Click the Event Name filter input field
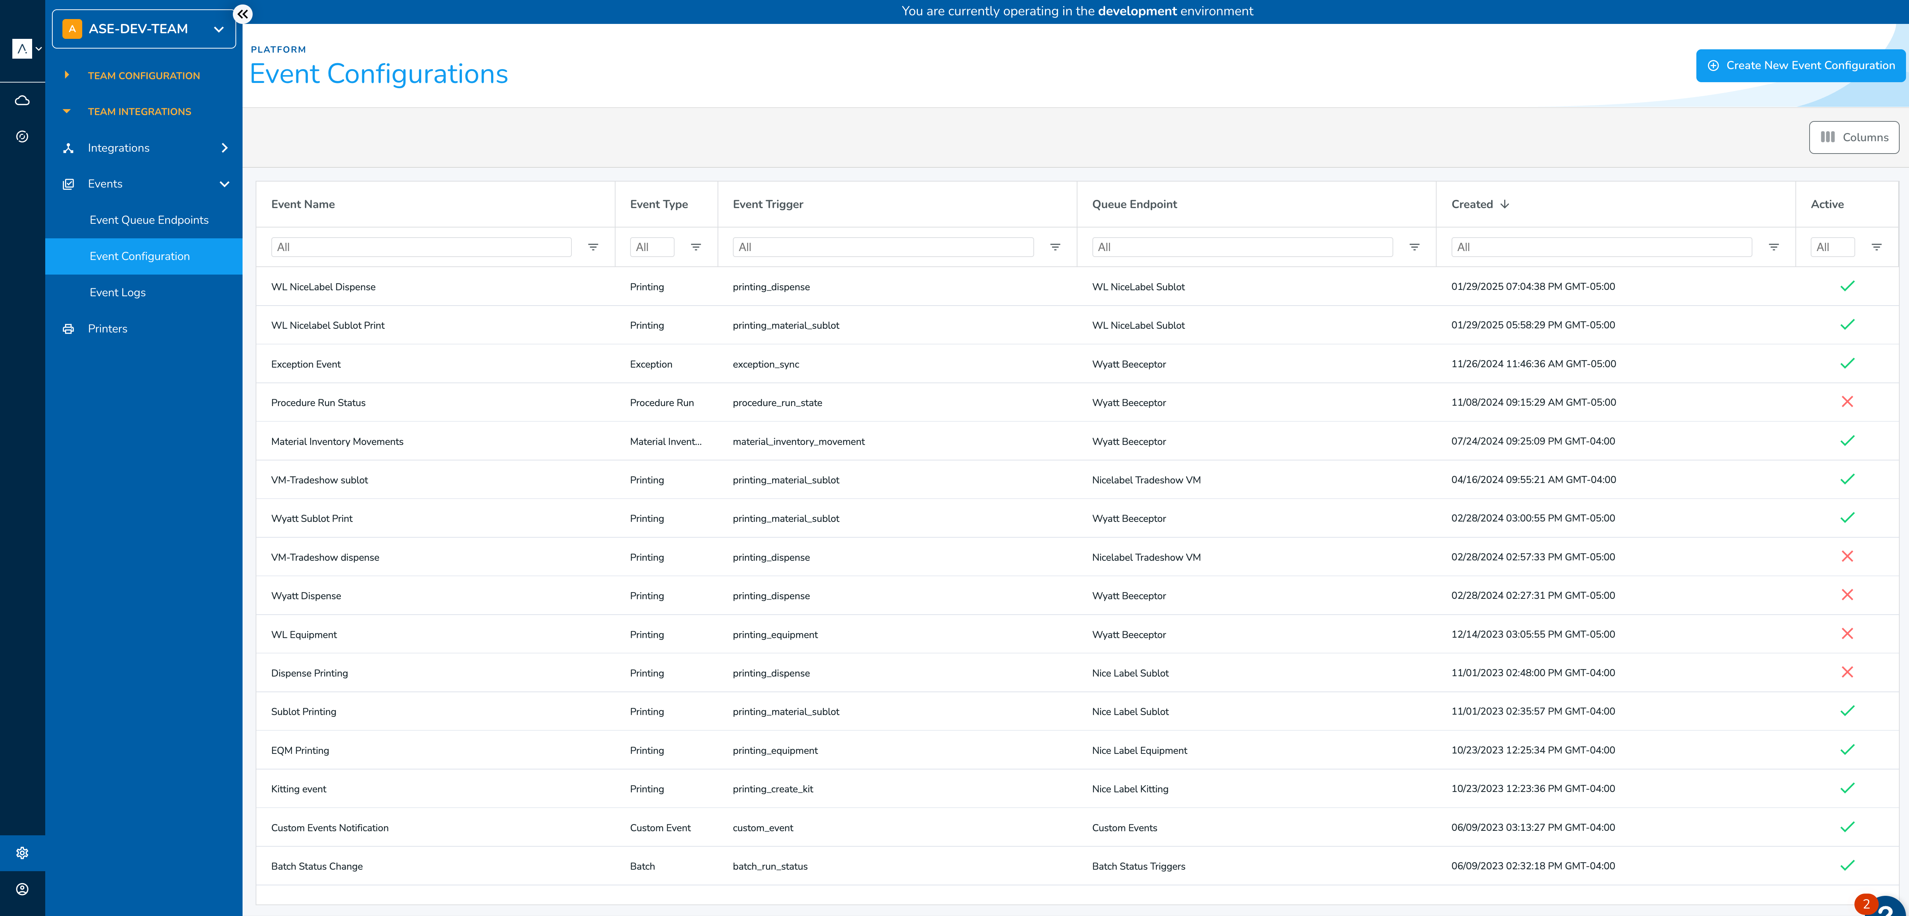Screen dimensions: 1909x916 (x=421, y=247)
